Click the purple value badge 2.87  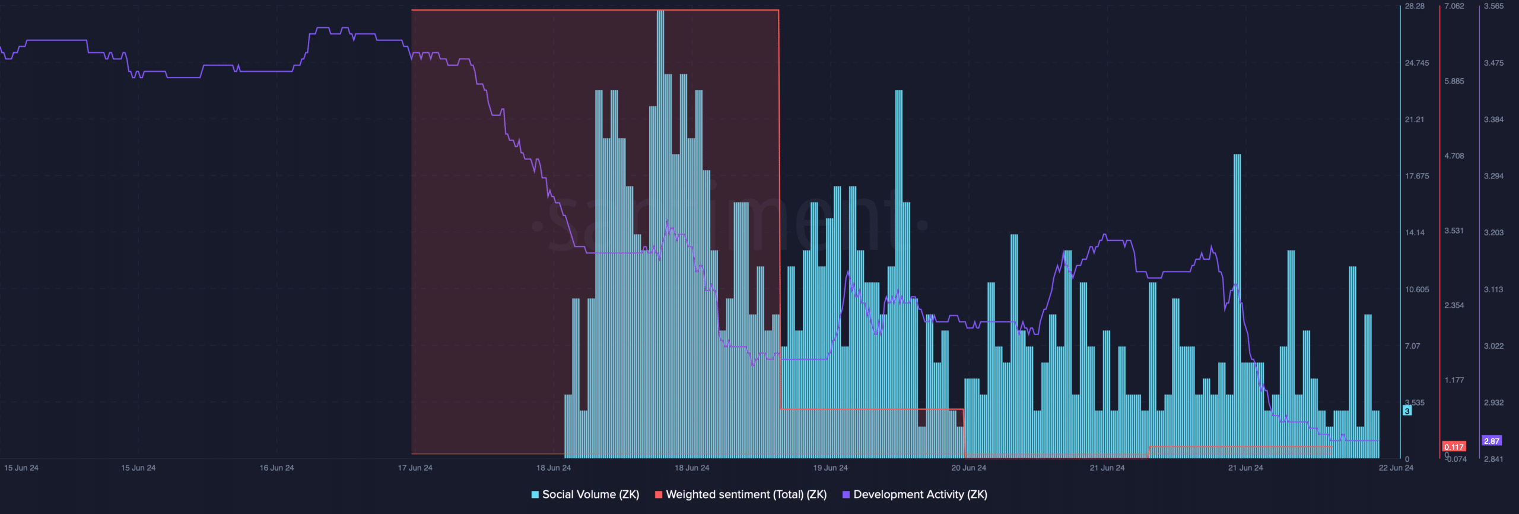(x=1492, y=440)
